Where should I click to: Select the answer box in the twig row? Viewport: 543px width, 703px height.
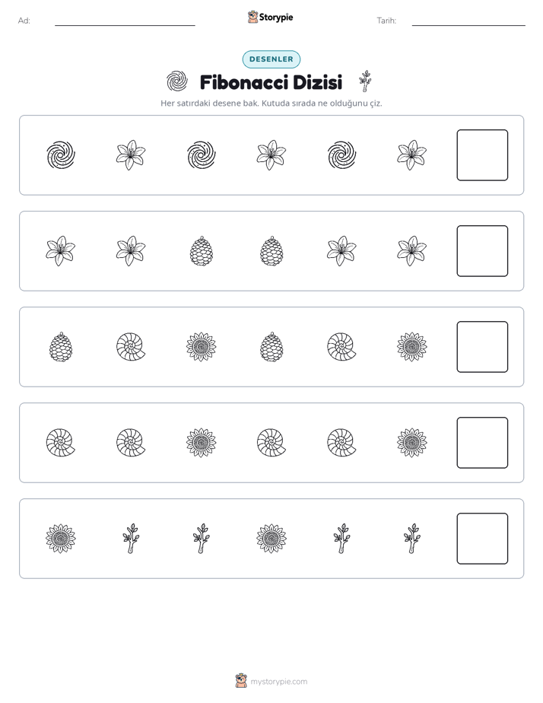pos(482,539)
